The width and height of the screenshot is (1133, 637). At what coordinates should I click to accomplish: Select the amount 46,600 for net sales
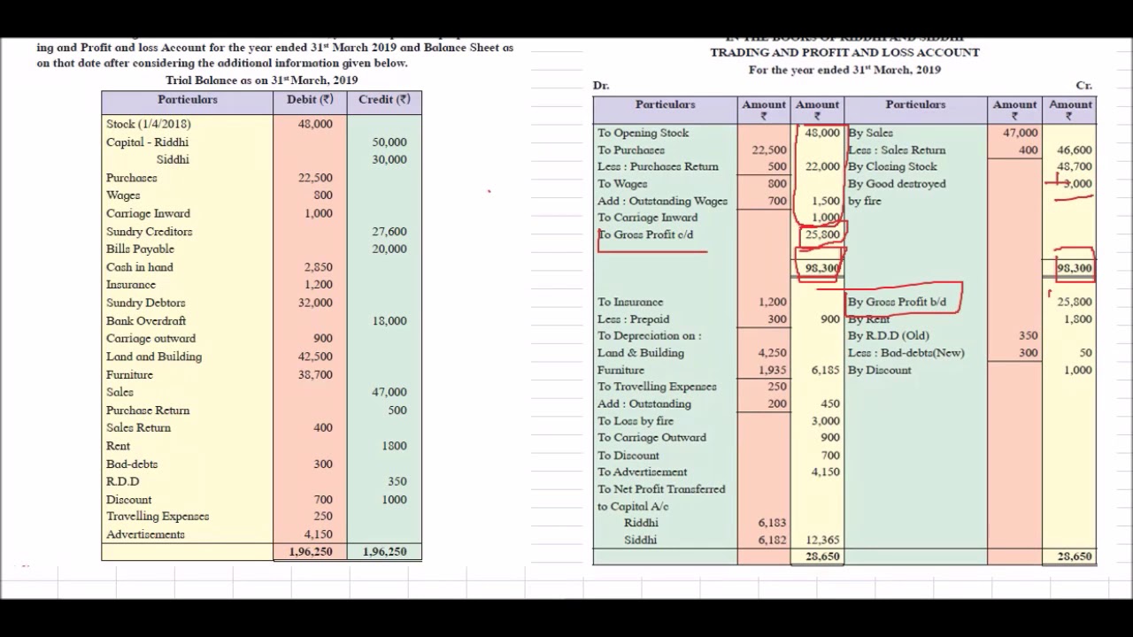tap(1075, 150)
